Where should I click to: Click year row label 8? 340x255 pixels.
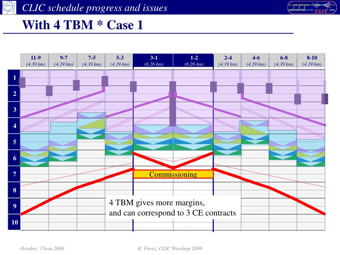pos(14,190)
